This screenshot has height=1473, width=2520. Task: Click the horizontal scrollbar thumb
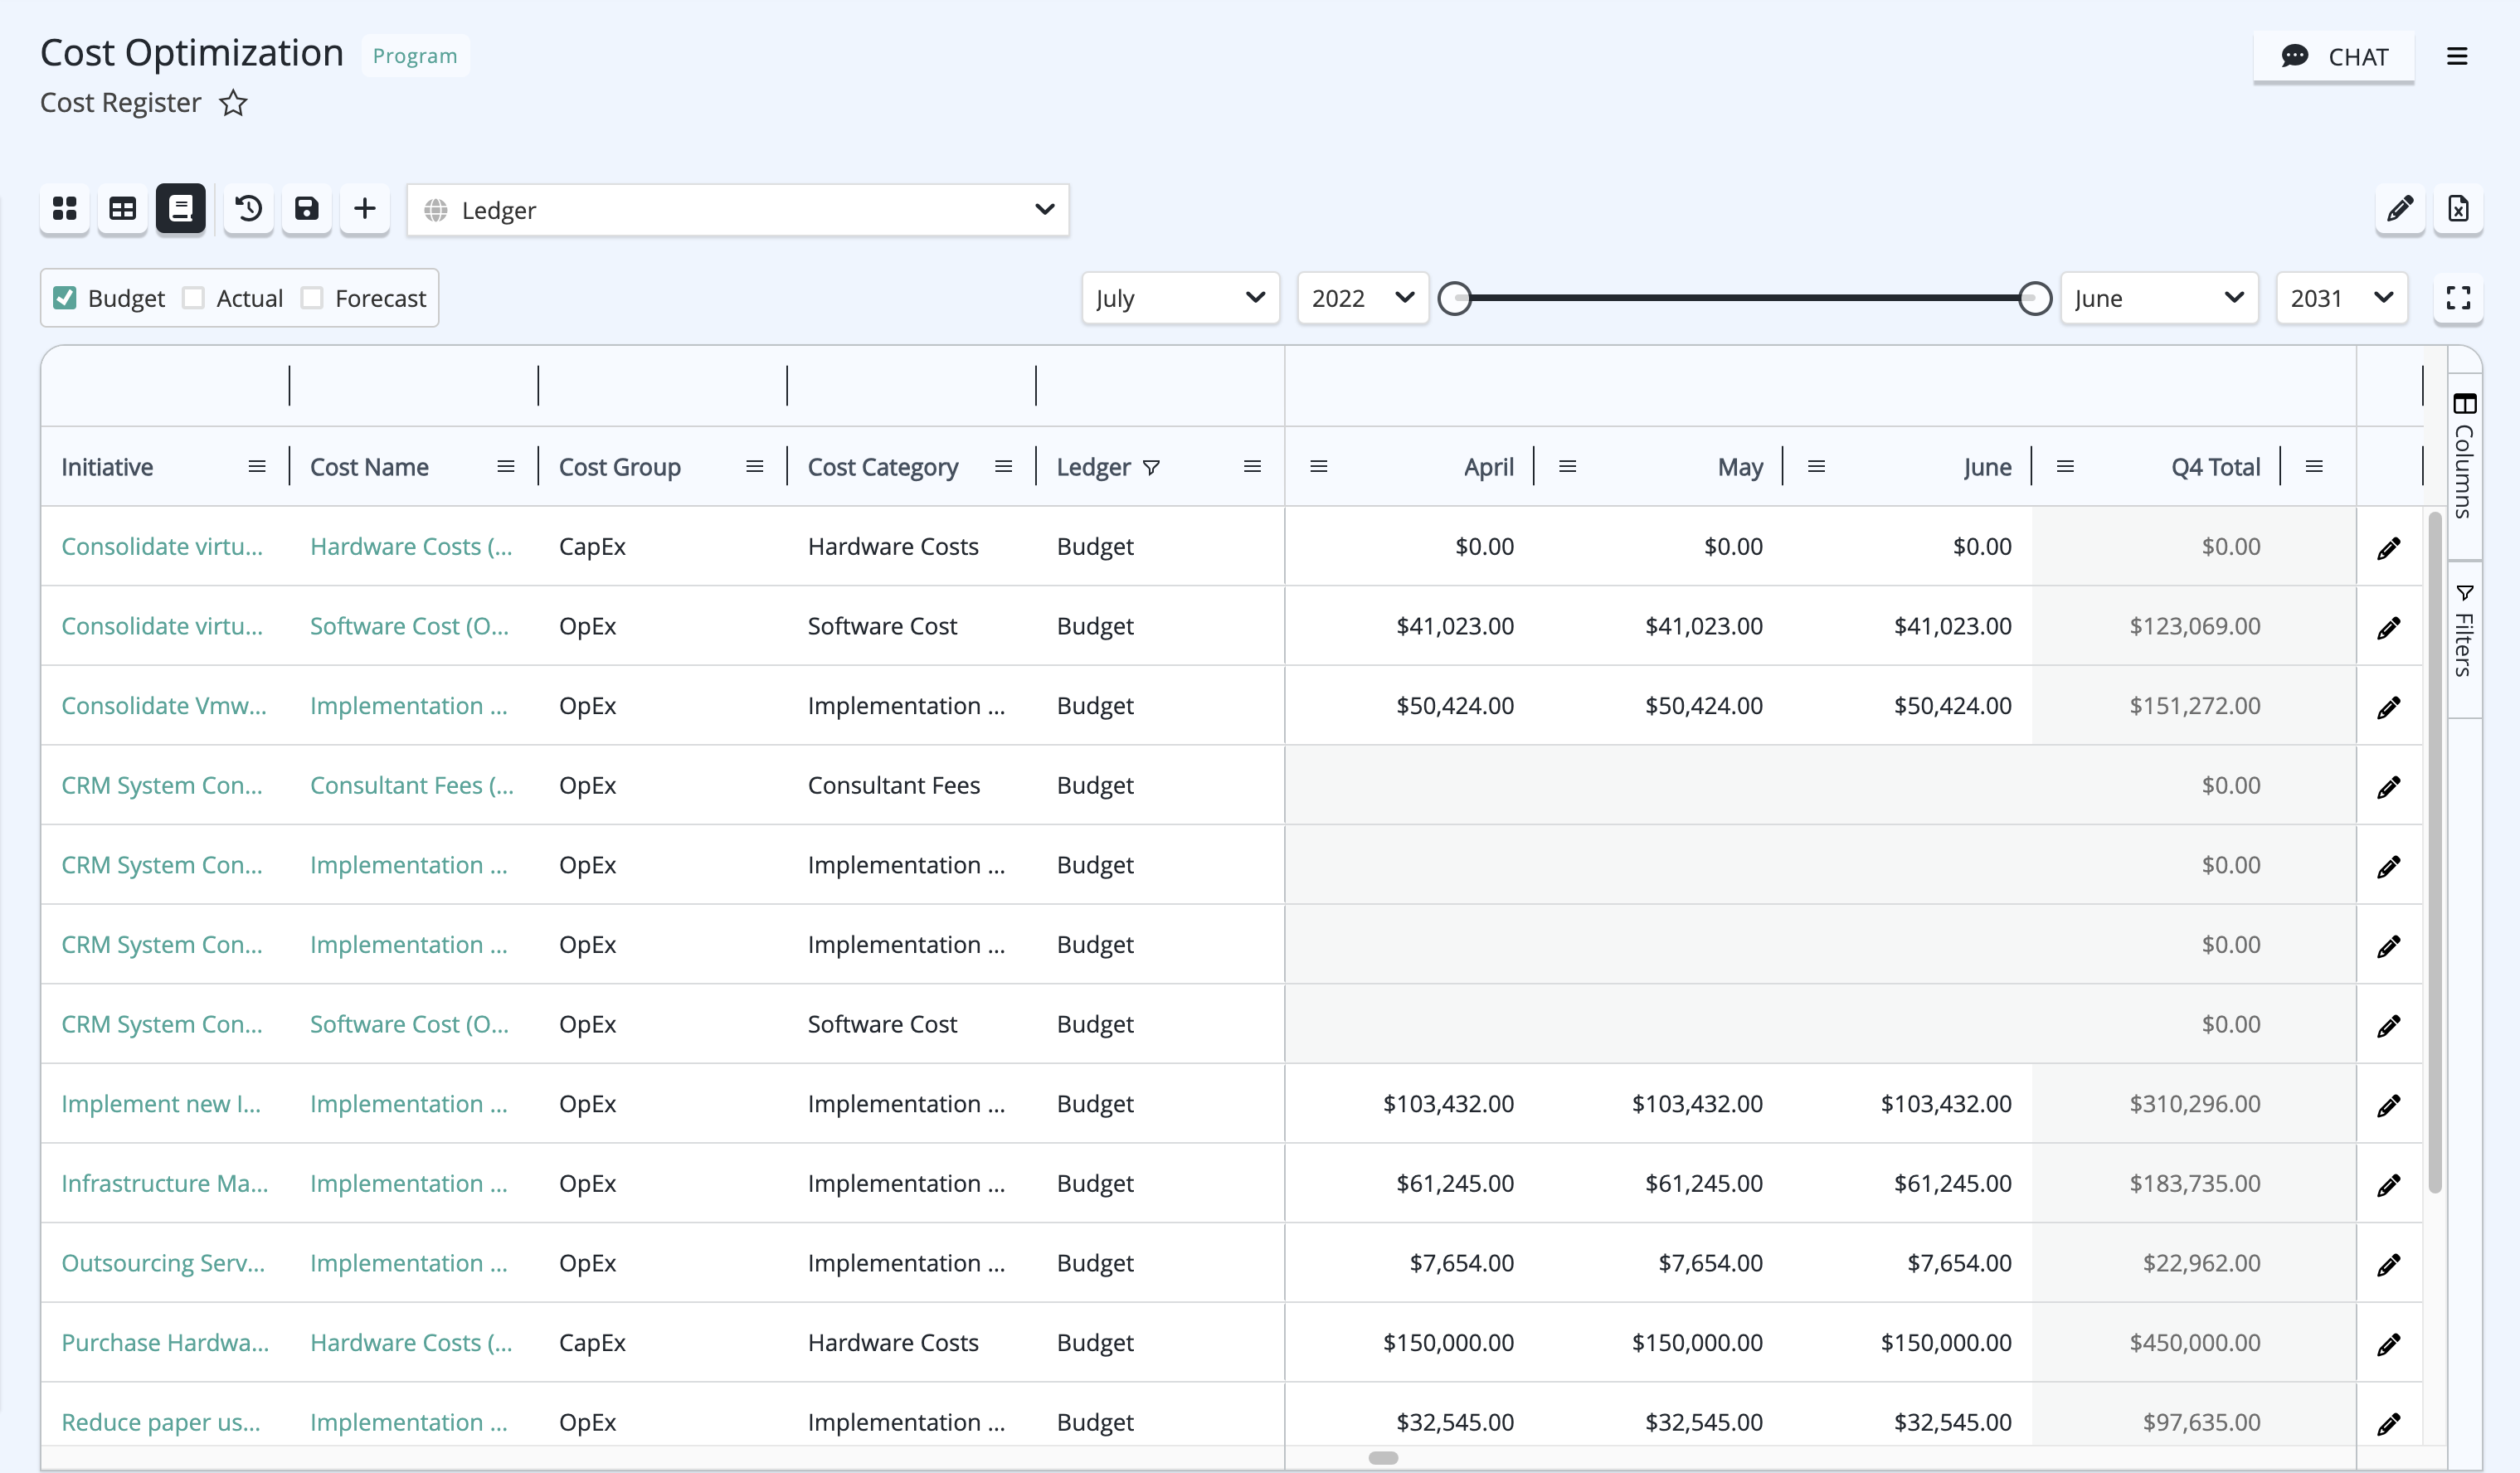coord(1383,1458)
